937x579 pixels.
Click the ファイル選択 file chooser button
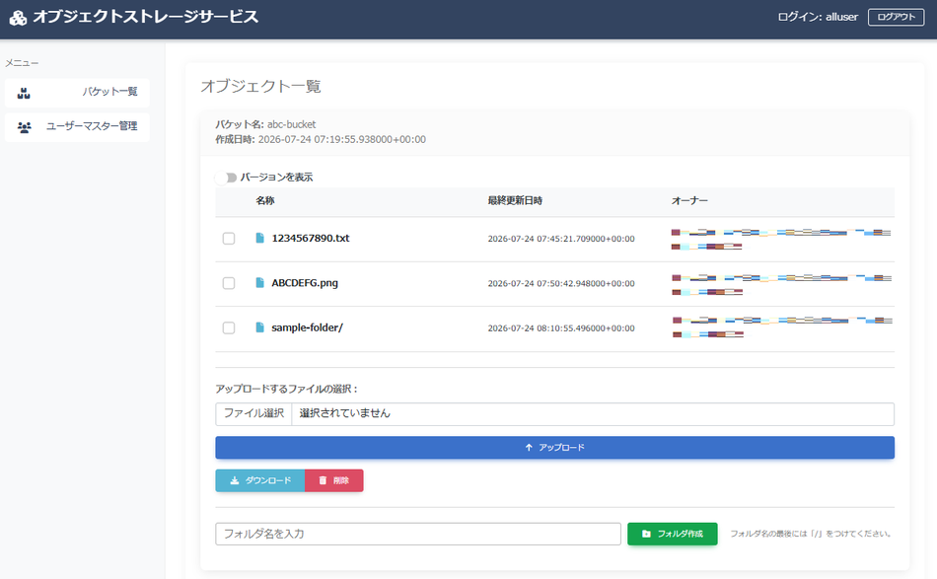tap(253, 413)
